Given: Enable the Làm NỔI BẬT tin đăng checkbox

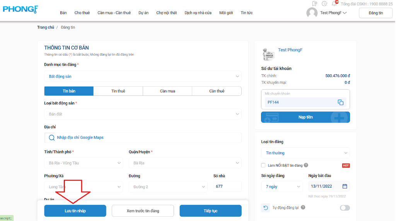Looking at the screenshot, I should coord(263,165).
